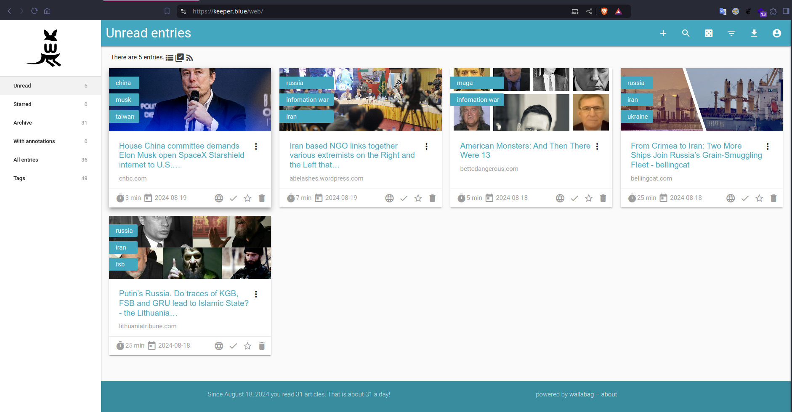Toggle mass action checkbox icon
Screen dimensions: 792x412
tap(180, 58)
